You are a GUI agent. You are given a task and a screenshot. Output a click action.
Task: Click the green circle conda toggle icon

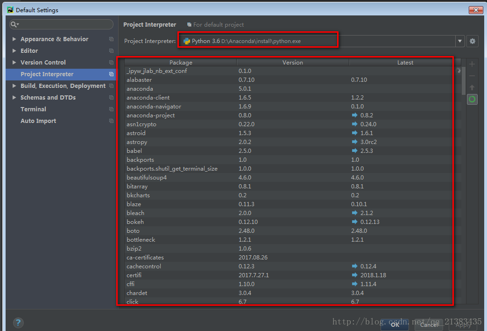472,99
